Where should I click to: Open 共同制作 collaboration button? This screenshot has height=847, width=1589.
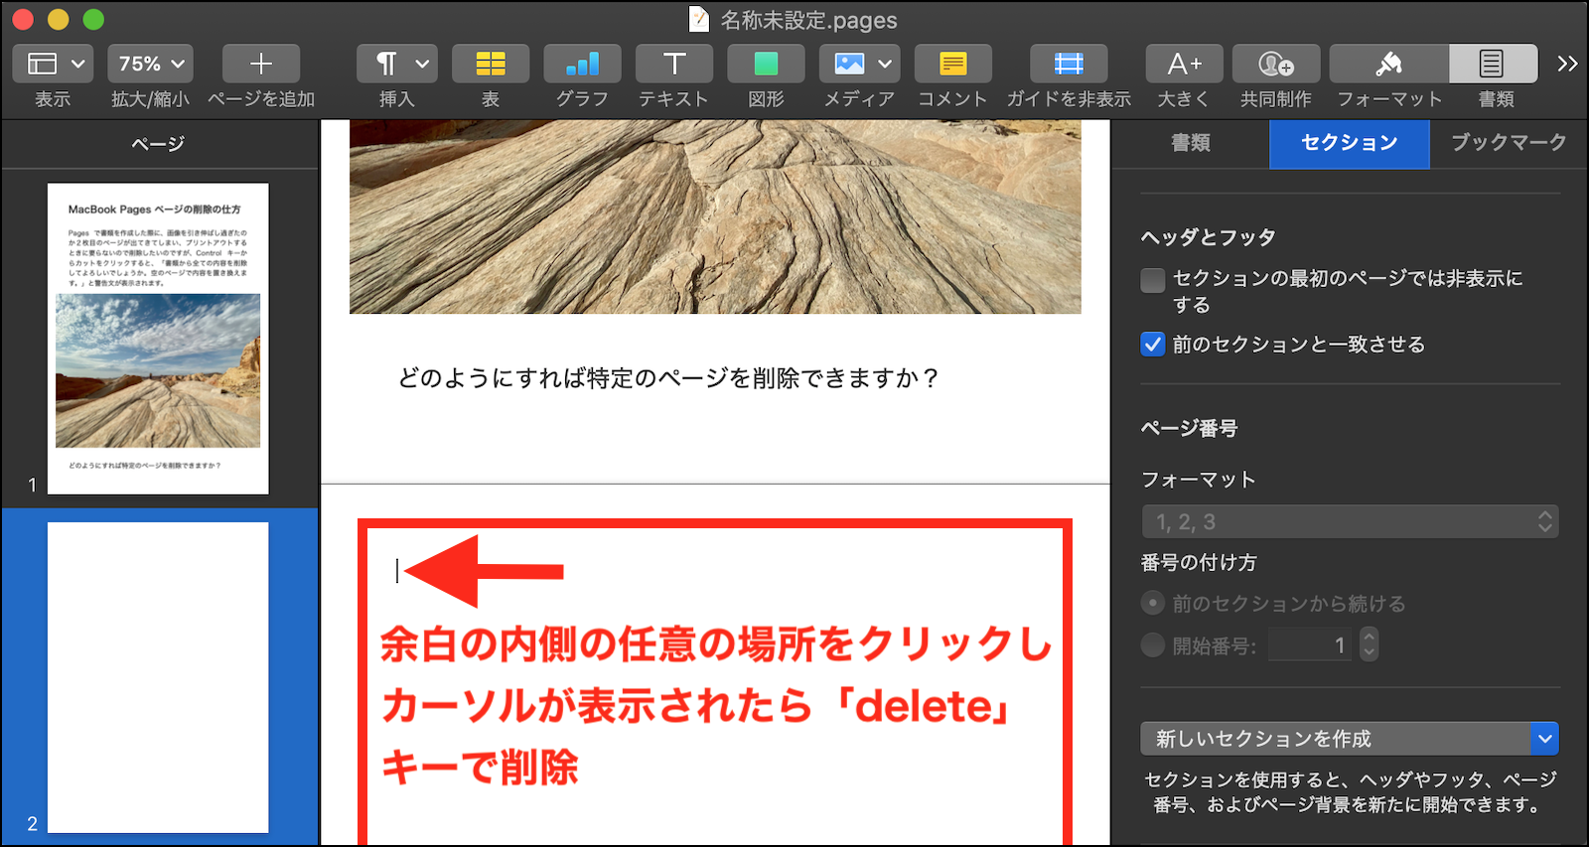click(x=1276, y=64)
